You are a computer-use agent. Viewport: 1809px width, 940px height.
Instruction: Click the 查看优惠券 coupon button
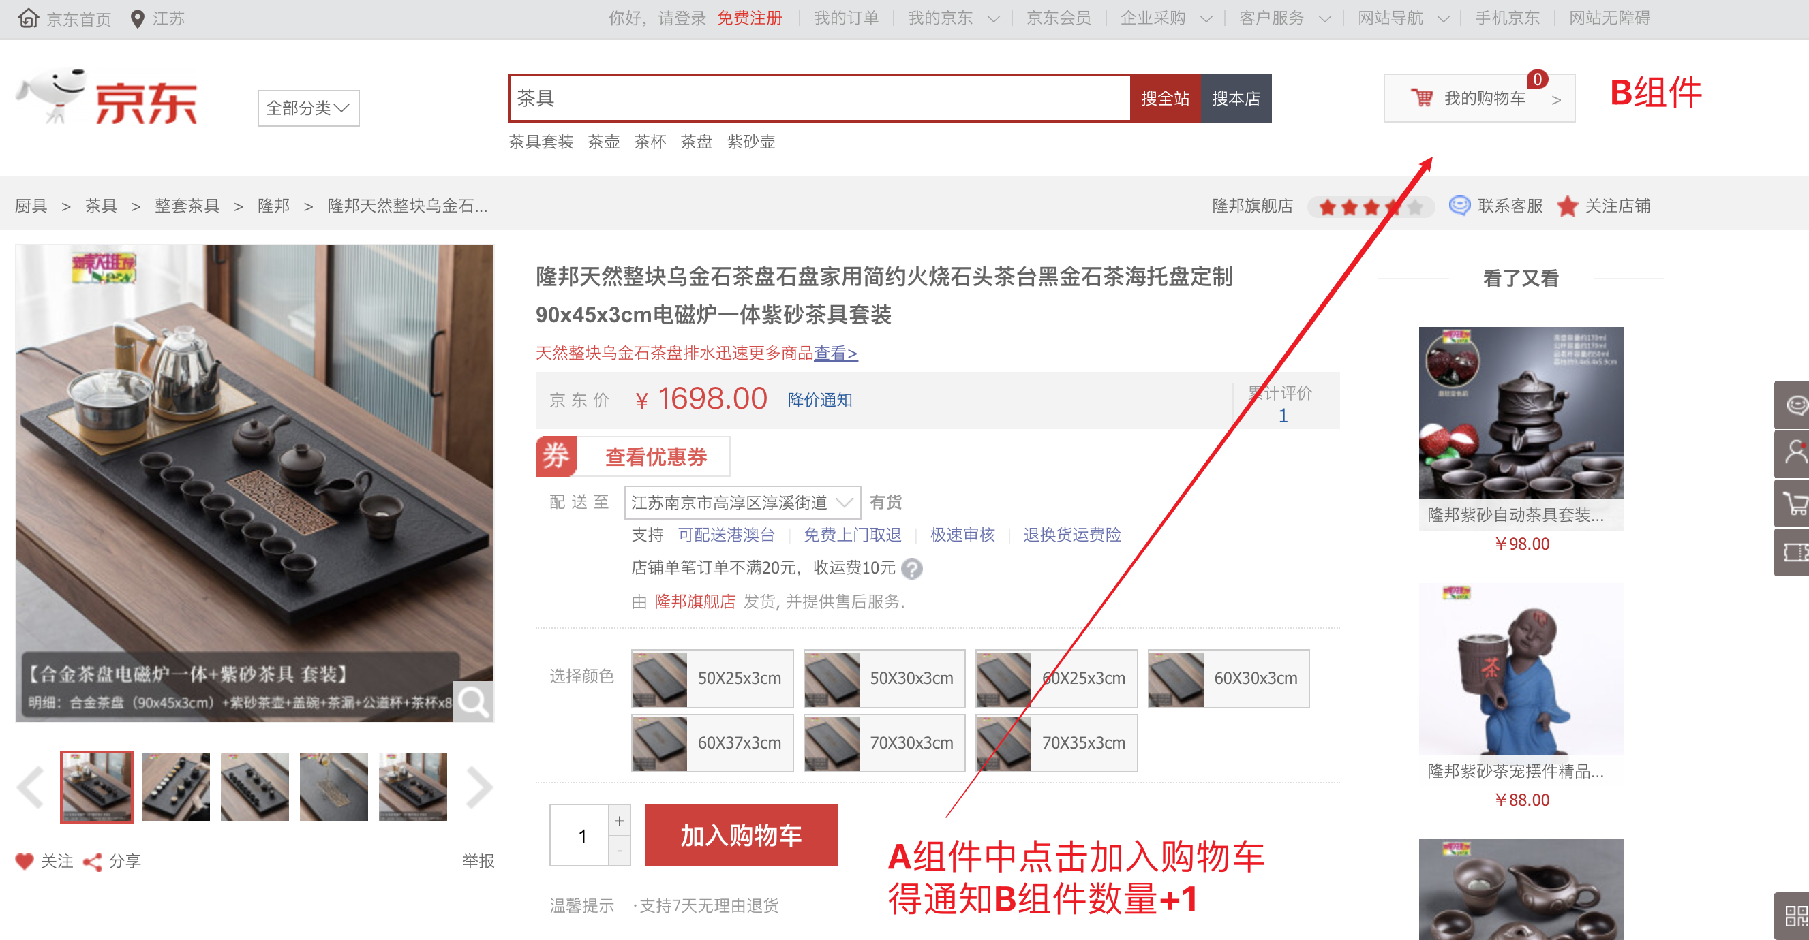[x=655, y=457]
